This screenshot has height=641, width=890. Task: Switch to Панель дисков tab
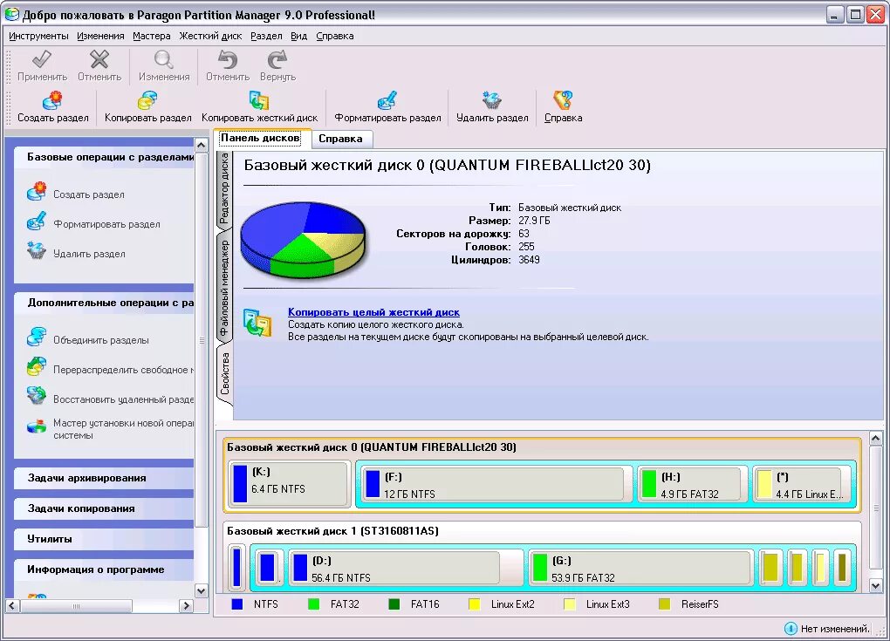point(261,138)
